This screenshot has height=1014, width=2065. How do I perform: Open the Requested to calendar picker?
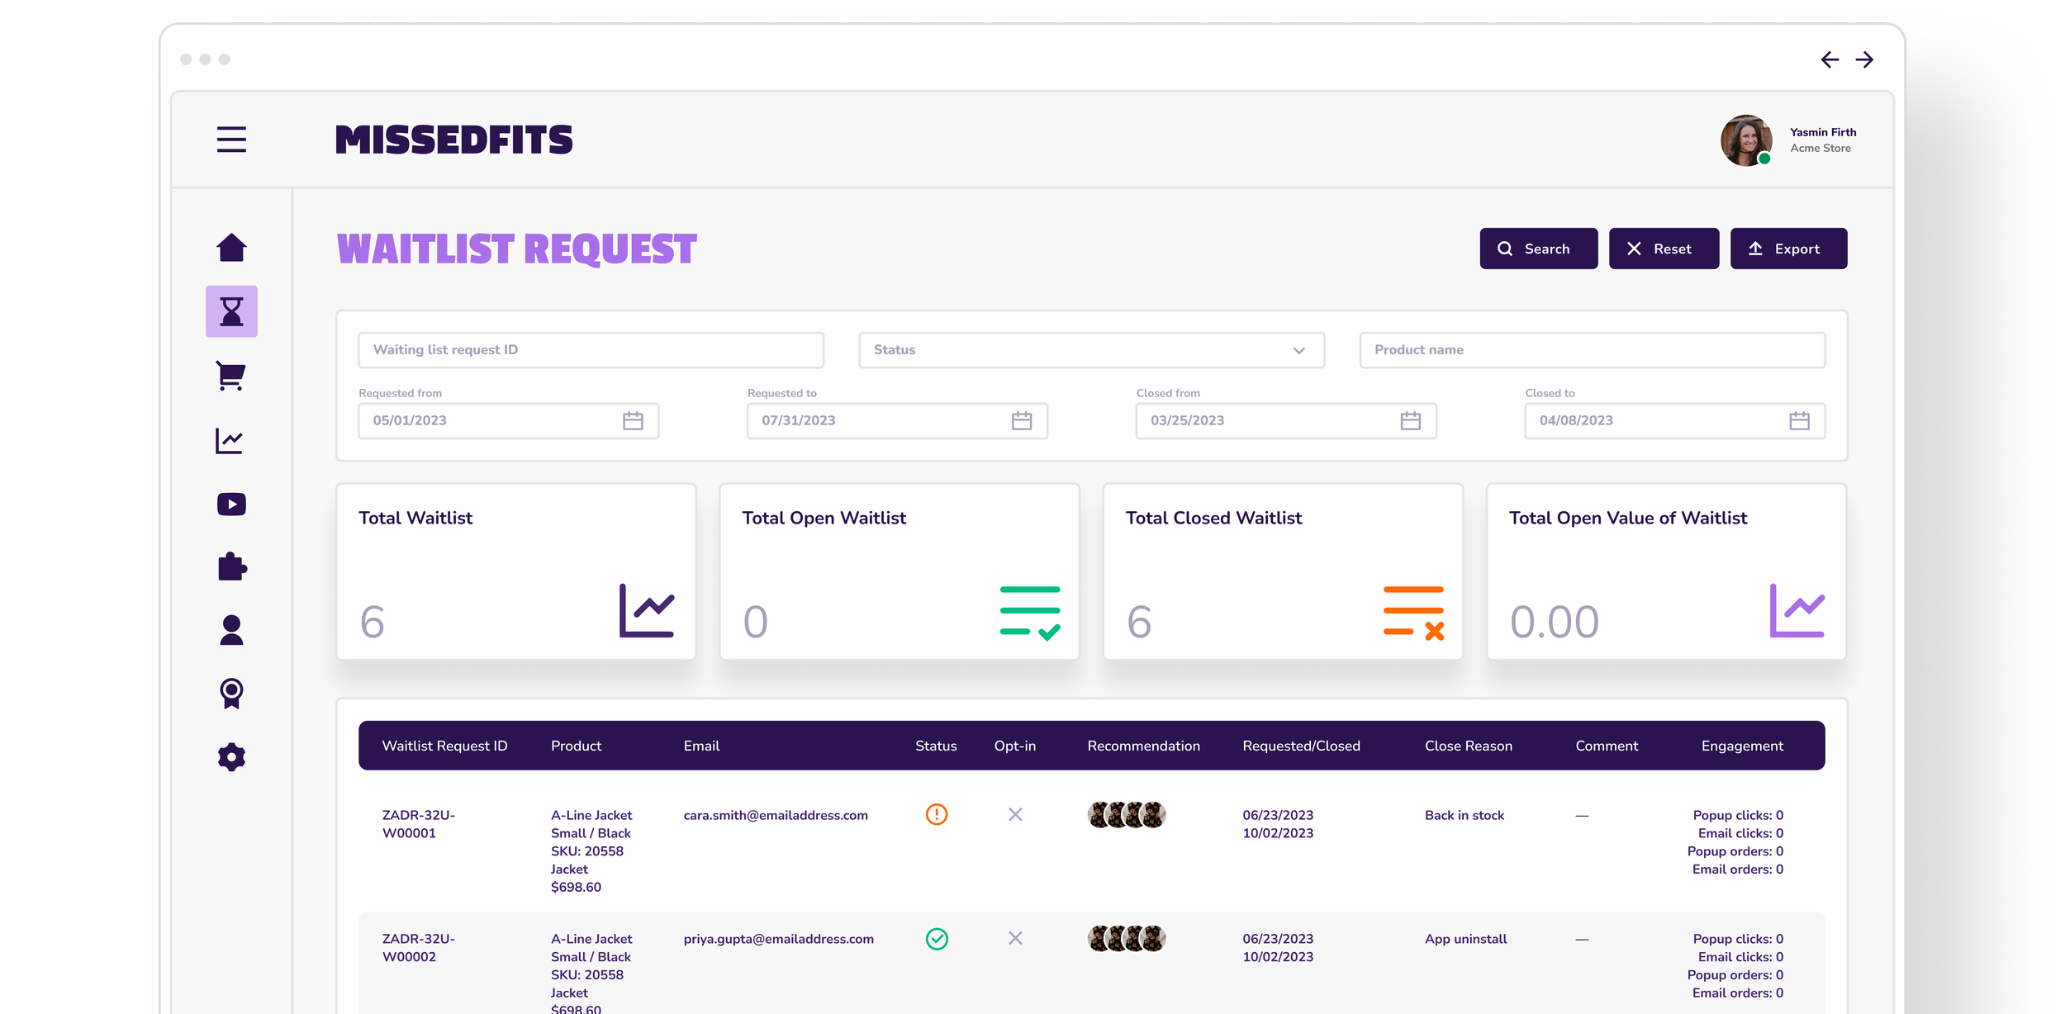pyautogui.click(x=1022, y=421)
